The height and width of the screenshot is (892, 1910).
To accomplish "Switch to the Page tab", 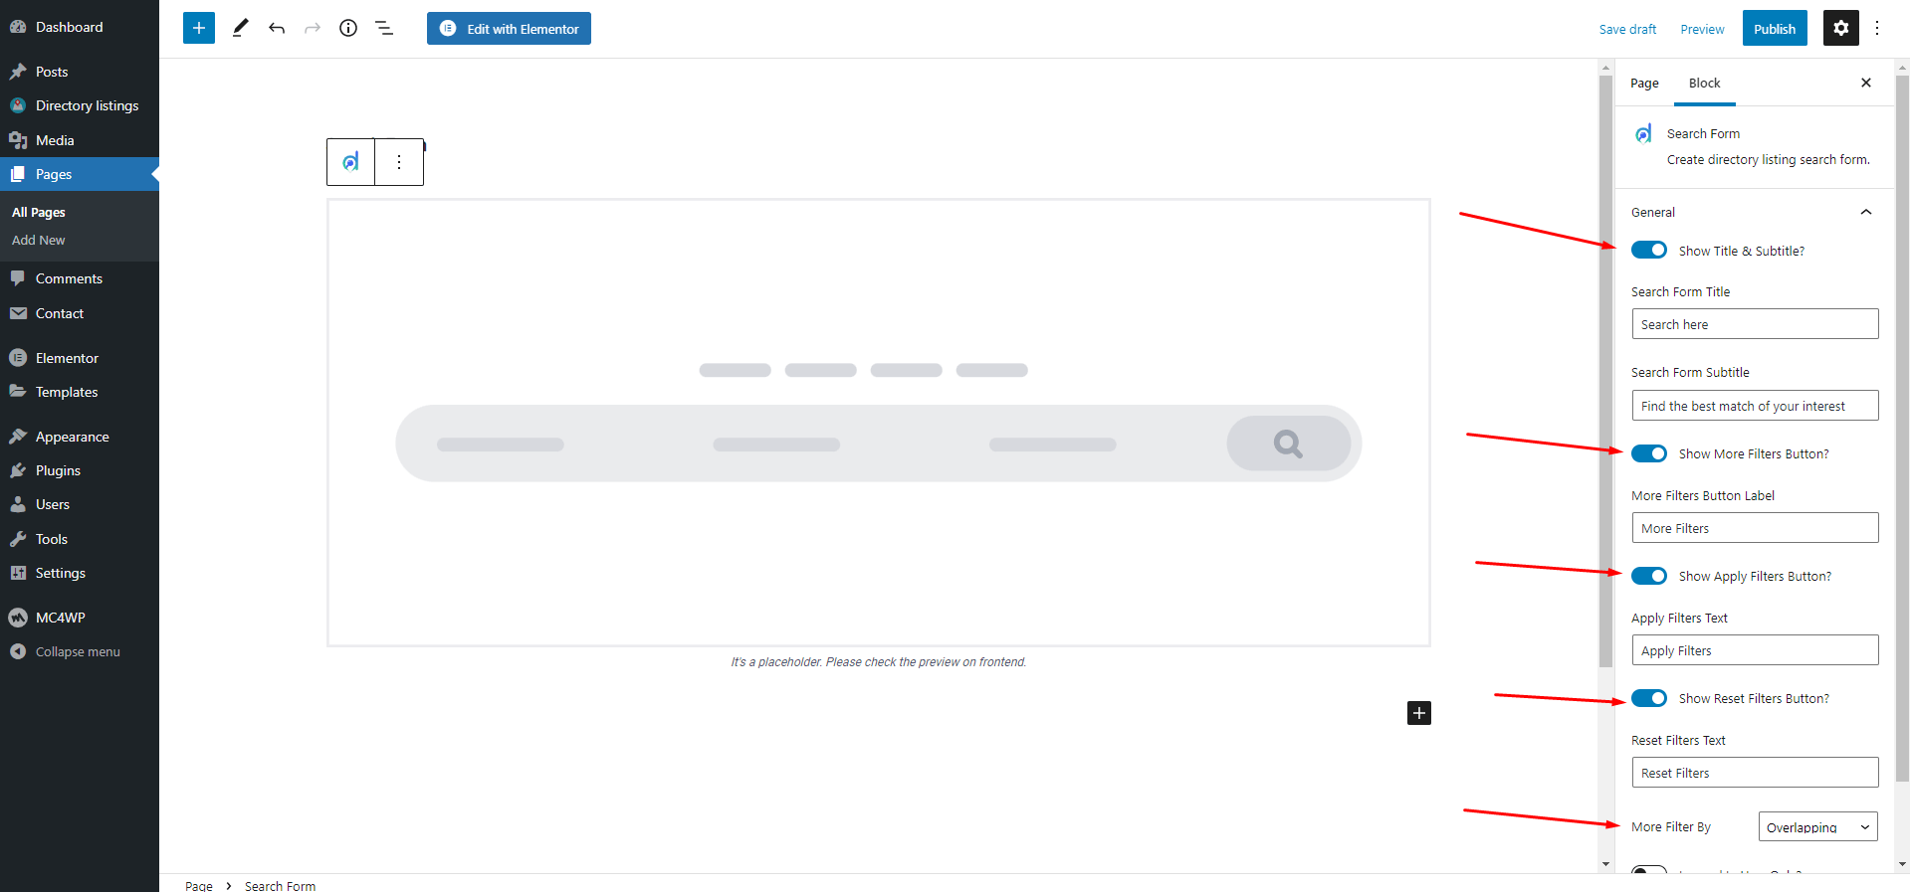I will (x=1644, y=84).
